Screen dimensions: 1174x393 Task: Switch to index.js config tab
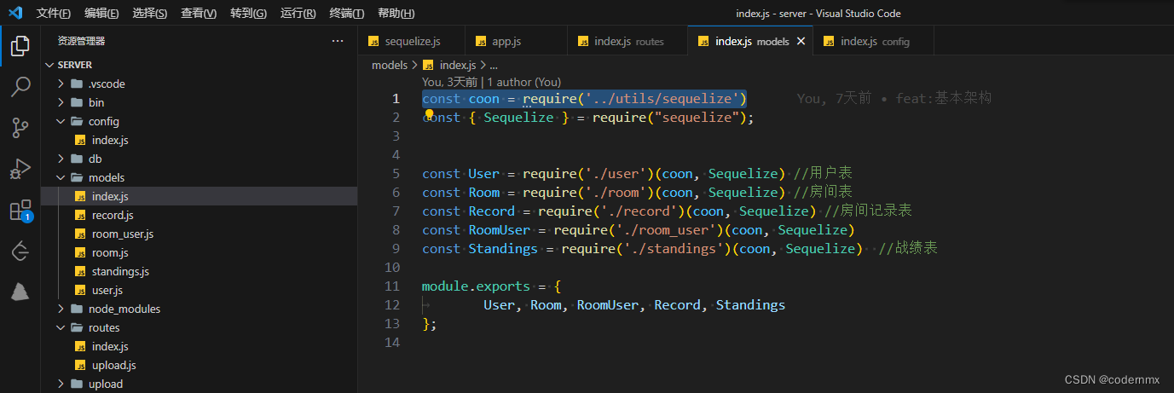click(x=875, y=41)
